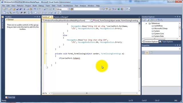Click the Toolbox icon in main toolbar

click(116, 9)
